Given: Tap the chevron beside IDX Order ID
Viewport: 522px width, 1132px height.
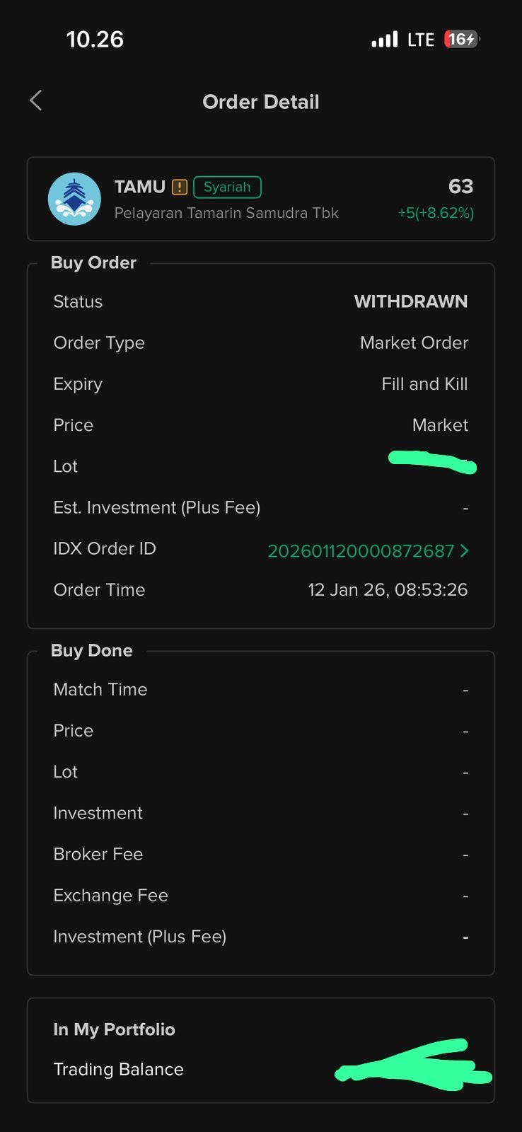Looking at the screenshot, I should click(x=465, y=550).
